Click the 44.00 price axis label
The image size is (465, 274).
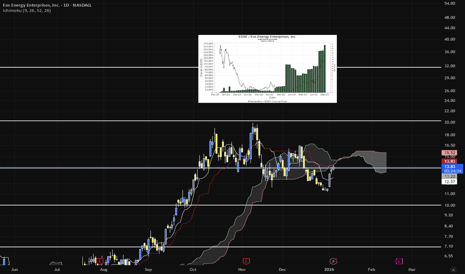[x=449, y=28]
